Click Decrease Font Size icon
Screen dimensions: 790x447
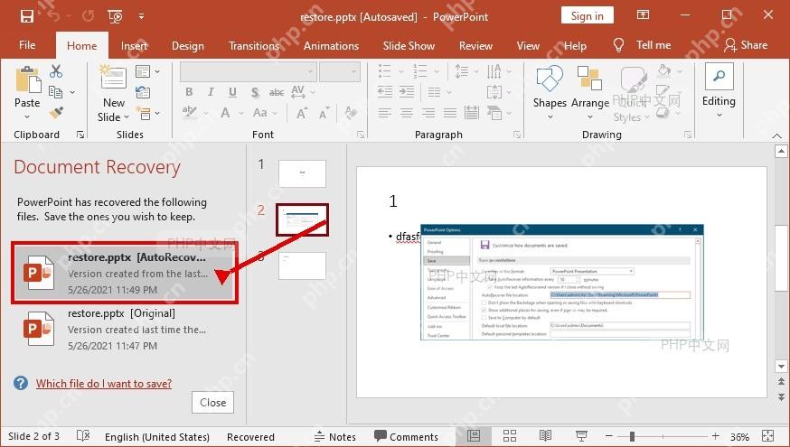pyautogui.click(x=324, y=113)
